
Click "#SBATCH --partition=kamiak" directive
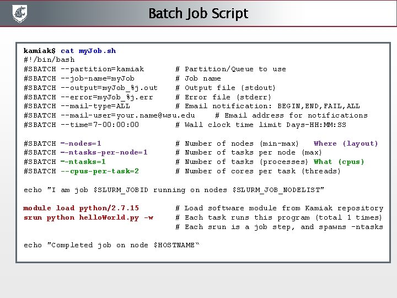click(84, 69)
